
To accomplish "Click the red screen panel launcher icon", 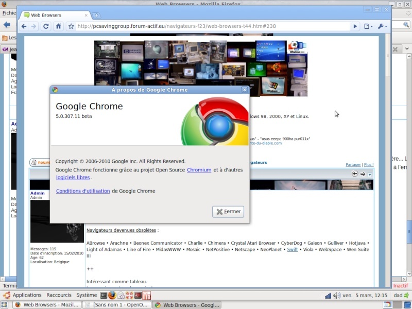I will click(x=138, y=296).
